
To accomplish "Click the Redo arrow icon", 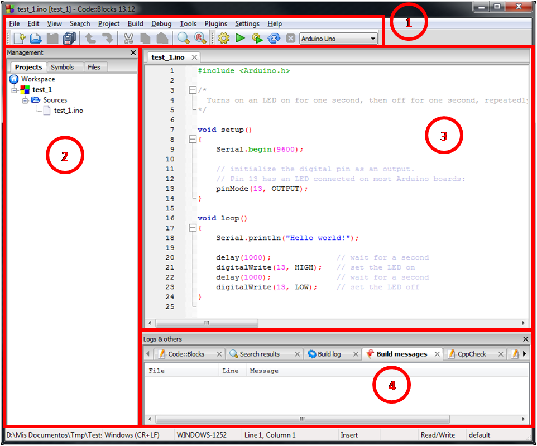I will 108,38.
